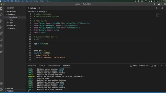Screen dimensions: 166x93
Task: Click the battery icon in menu bar
Action: click(142, 1)
